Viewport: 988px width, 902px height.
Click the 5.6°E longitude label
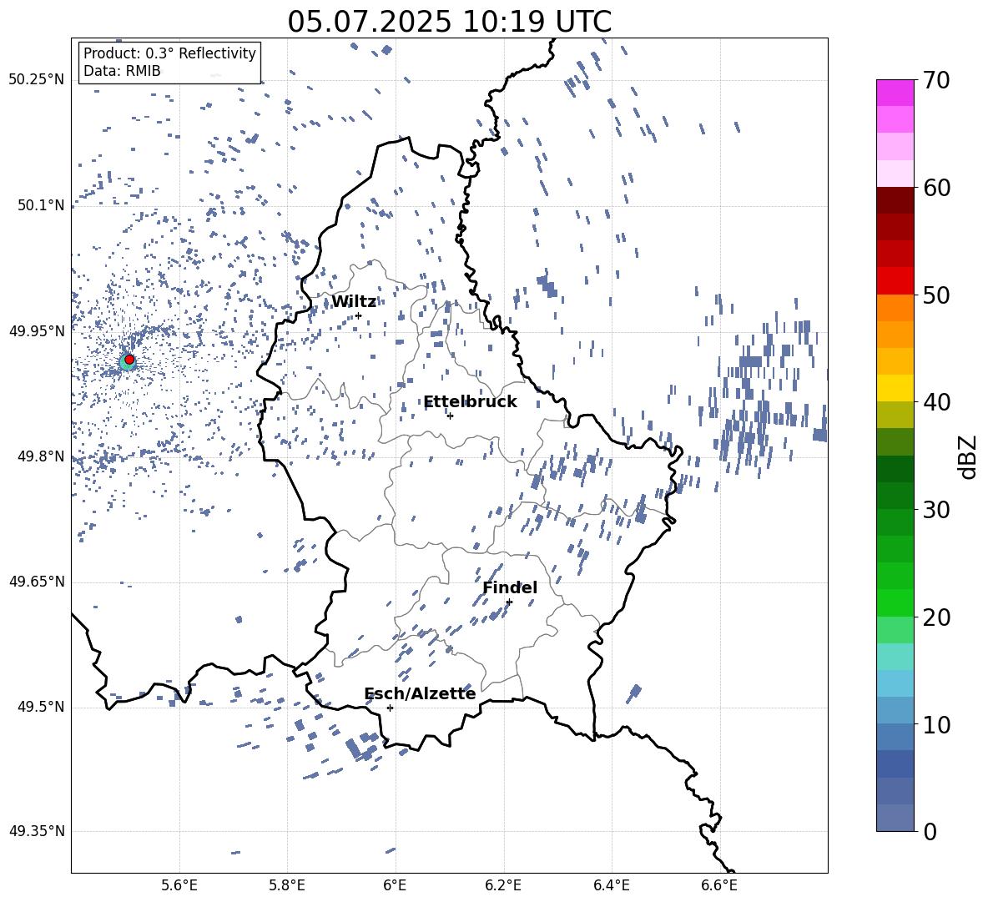(x=179, y=885)
